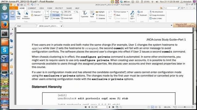Click the Undo arrow in quick toolbar
This screenshot has width=197, height=110.
click(x=32, y=5)
